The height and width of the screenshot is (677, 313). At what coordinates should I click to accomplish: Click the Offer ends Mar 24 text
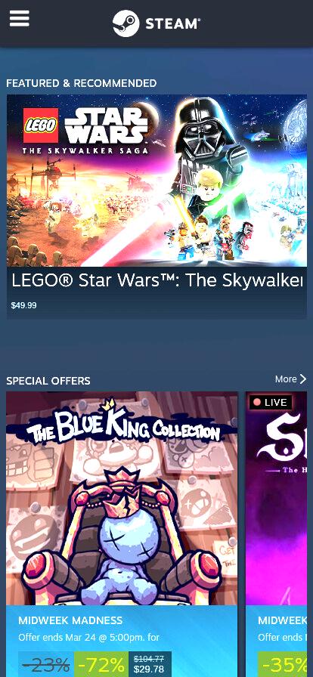pos(88,637)
